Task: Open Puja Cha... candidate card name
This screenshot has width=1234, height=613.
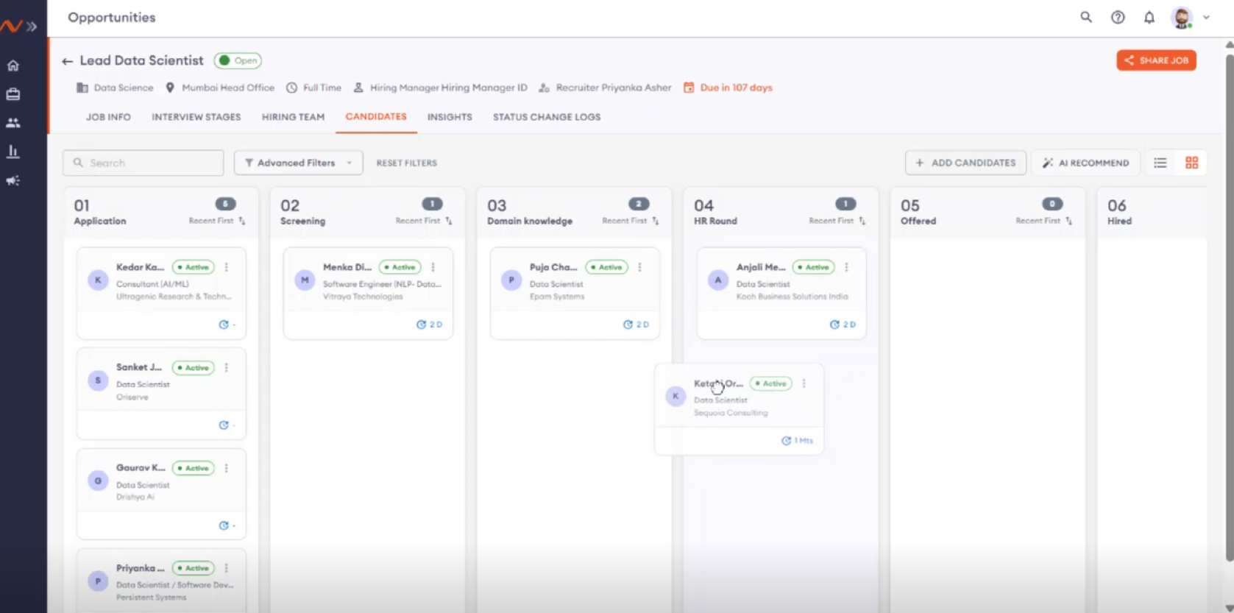Action: pos(553,267)
